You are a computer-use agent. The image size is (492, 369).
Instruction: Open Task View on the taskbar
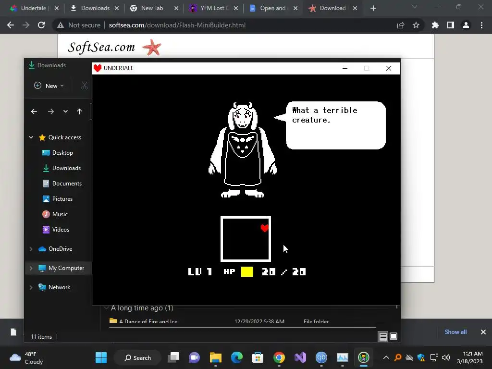coord(173,357)
